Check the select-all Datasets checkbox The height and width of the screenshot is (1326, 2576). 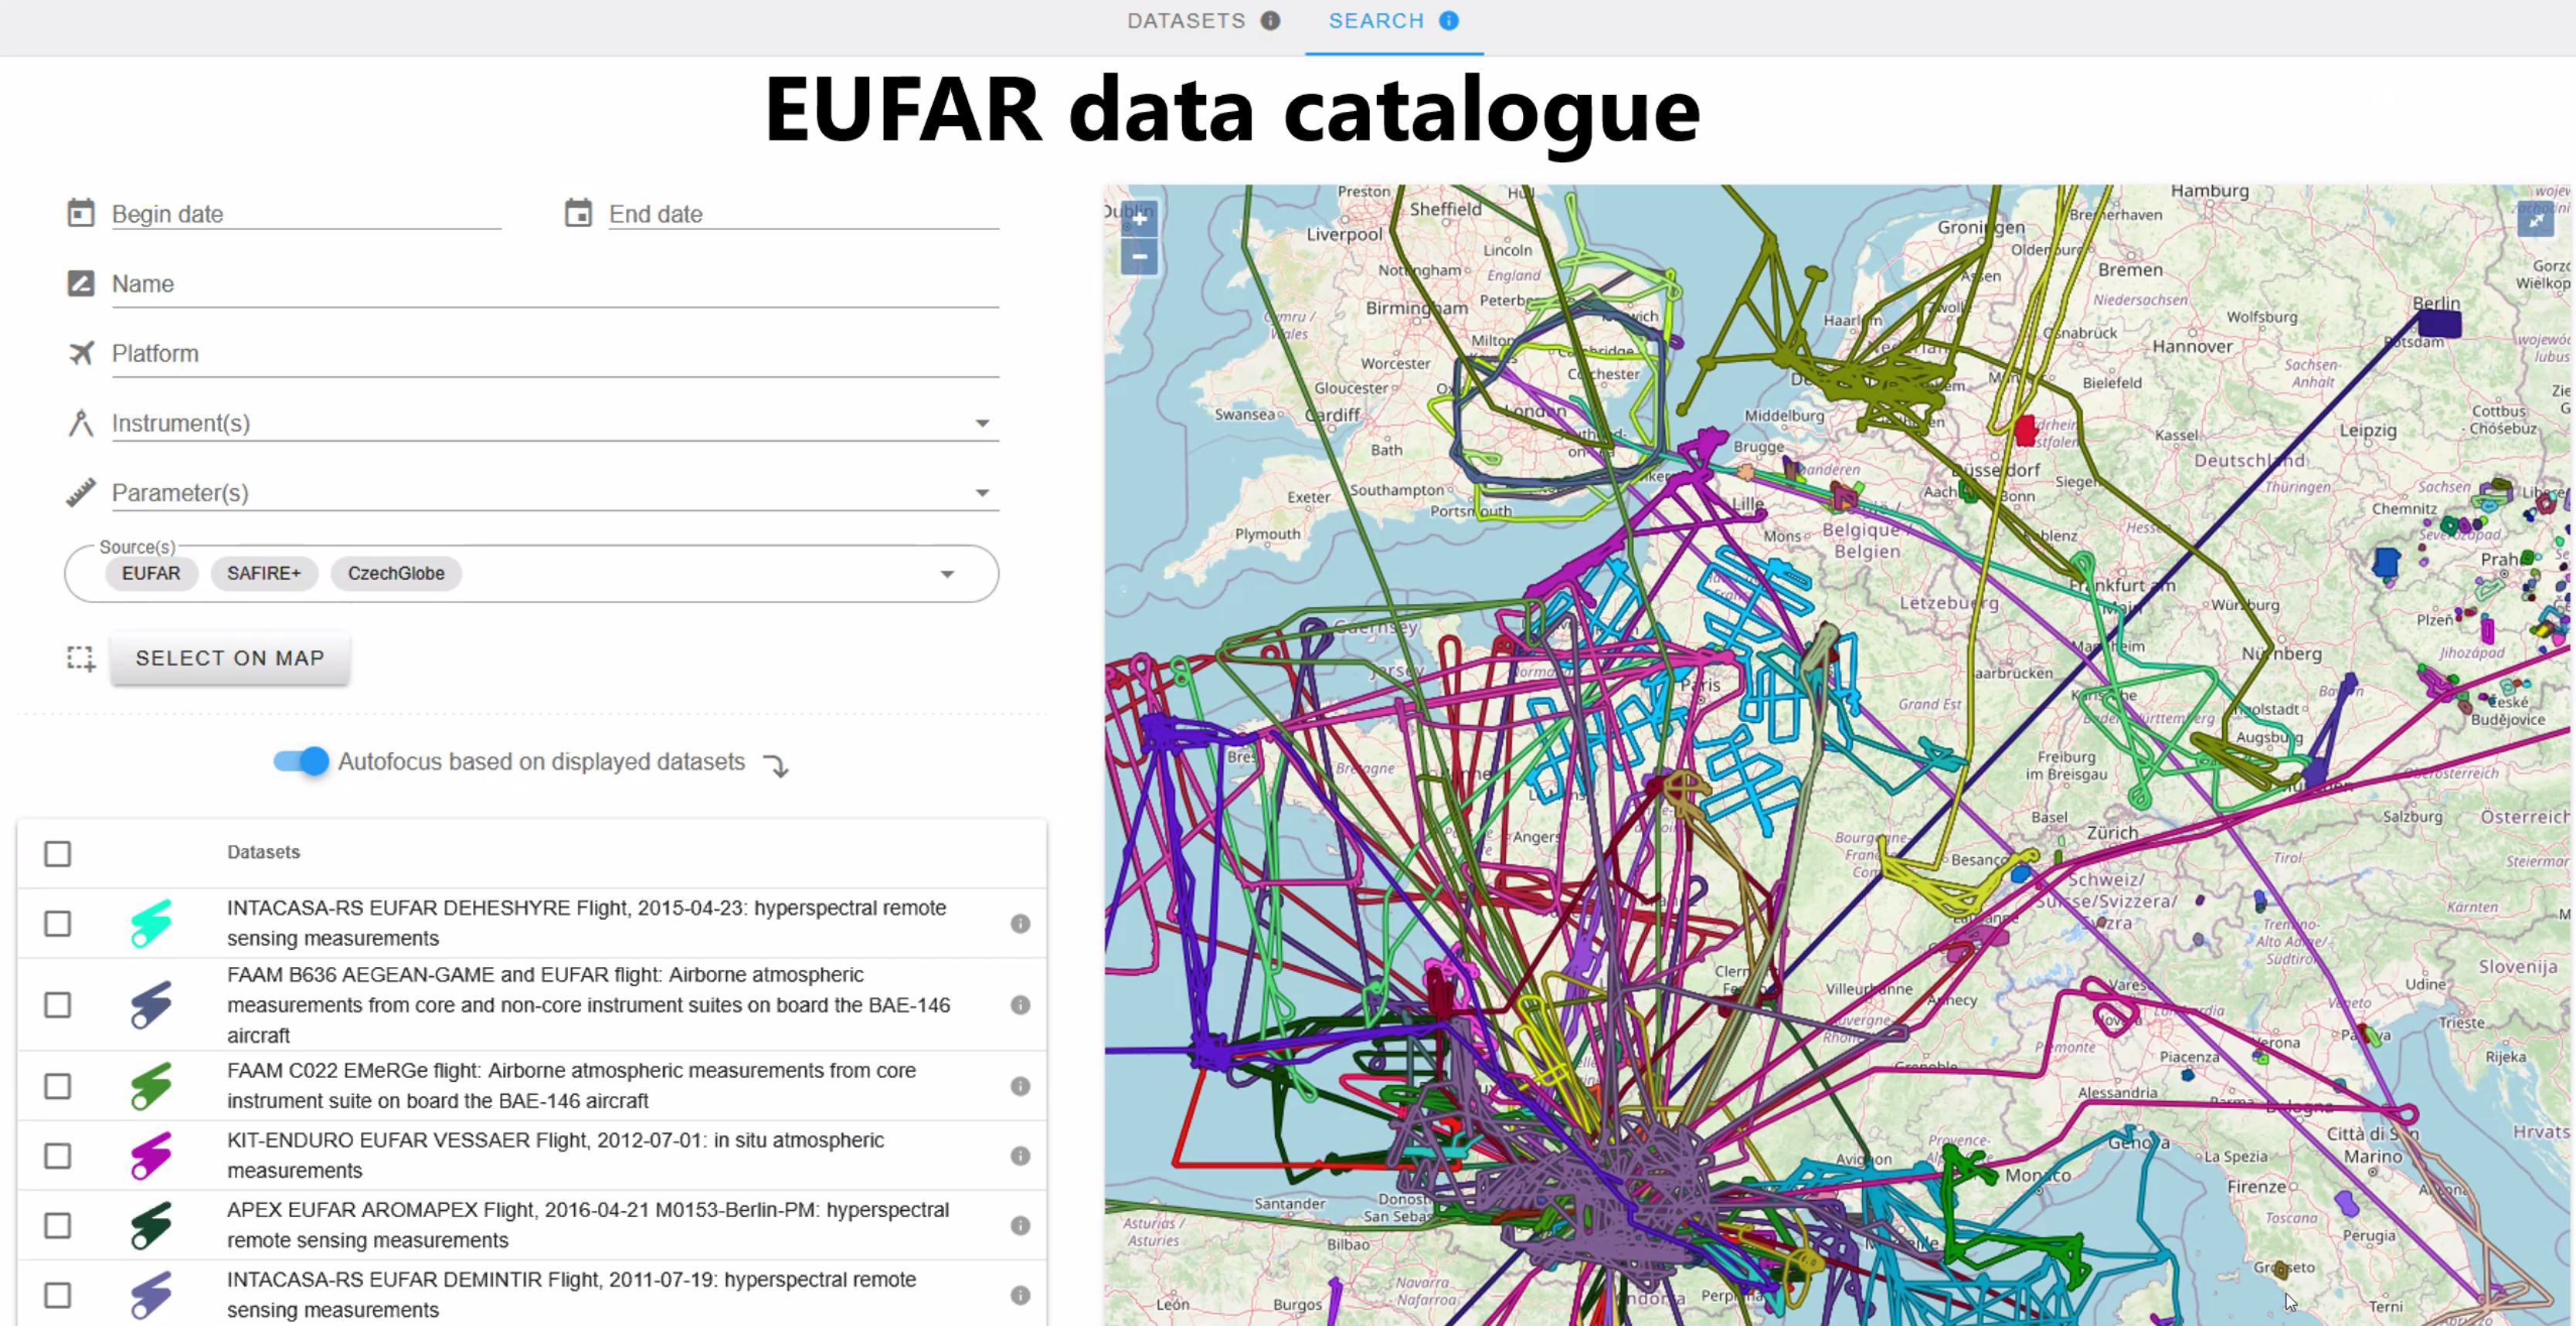tap(58, 853)
